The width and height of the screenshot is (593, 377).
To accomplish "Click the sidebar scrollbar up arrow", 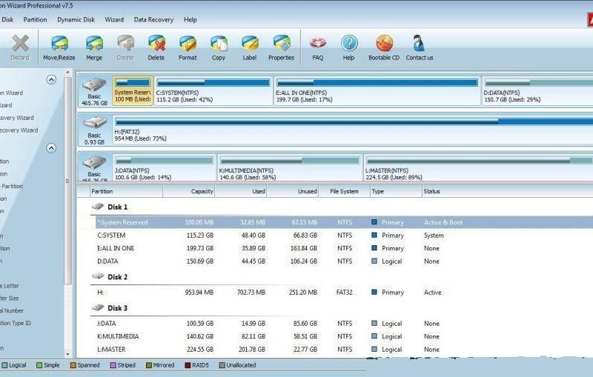I will click(x=68, y=72).
